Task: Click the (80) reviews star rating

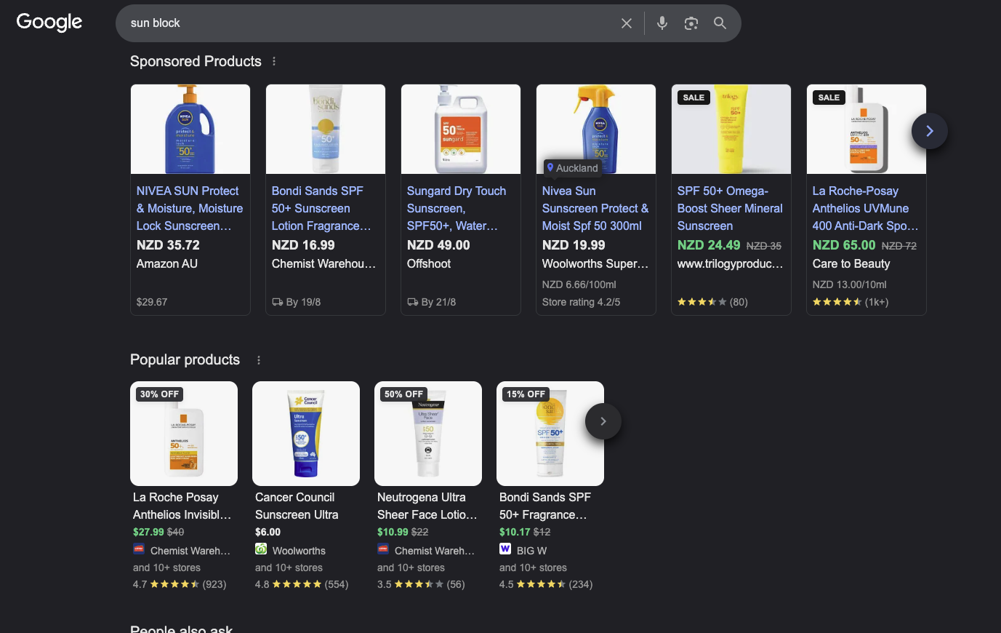Action: 712,302
